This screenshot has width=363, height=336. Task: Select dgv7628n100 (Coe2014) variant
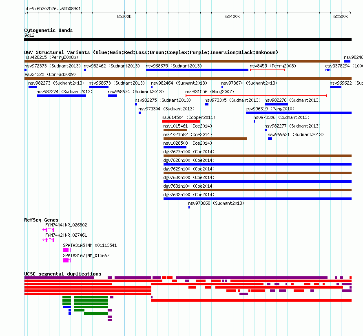pos(257,164)
